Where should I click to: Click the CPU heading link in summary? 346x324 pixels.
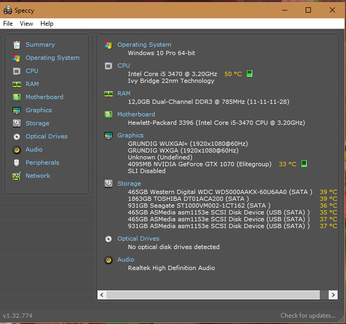(x=124, y=66)
